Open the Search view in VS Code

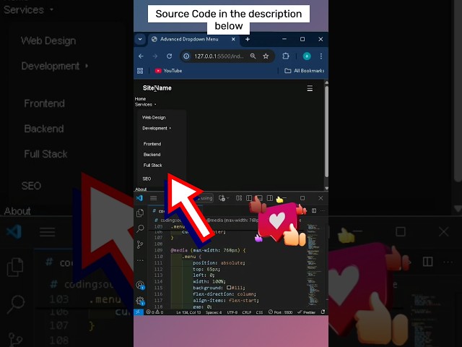[x=140, y=228]
